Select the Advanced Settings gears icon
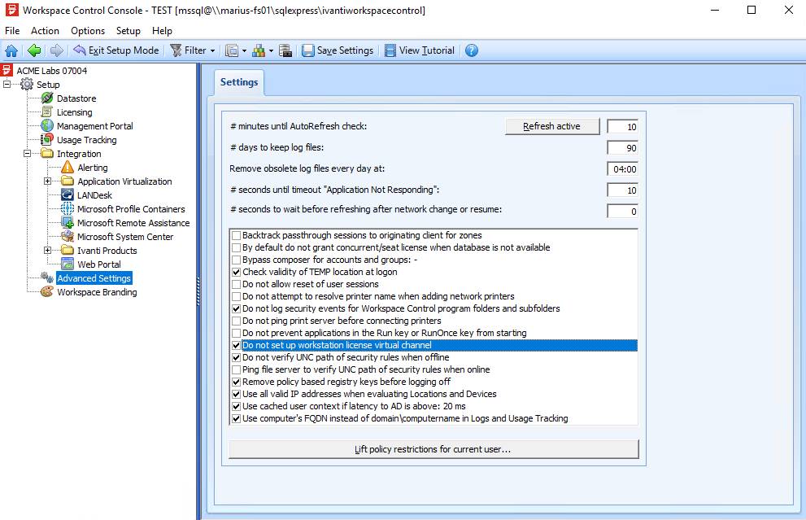The height and width of the screenshot is (520, 806). point(47,277)
